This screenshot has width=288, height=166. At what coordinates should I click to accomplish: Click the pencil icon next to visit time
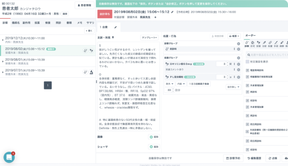(x=172, y=12)
